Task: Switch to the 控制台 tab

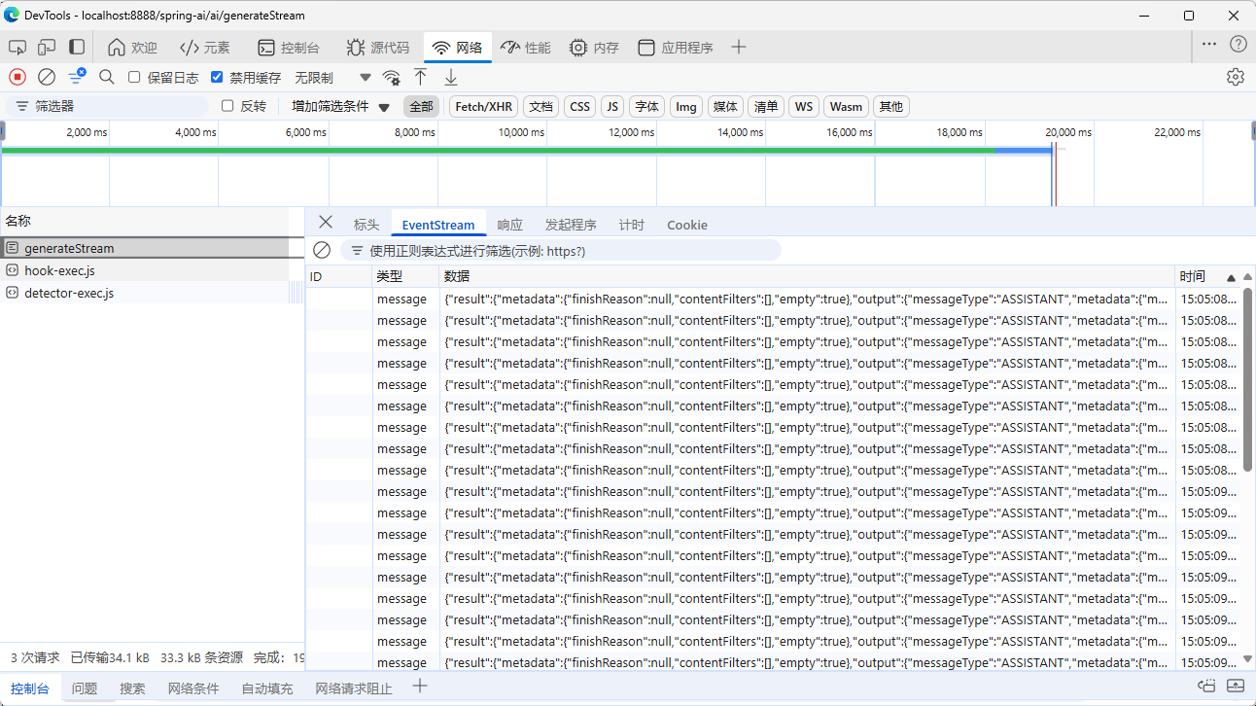Action: coord(289,48)
